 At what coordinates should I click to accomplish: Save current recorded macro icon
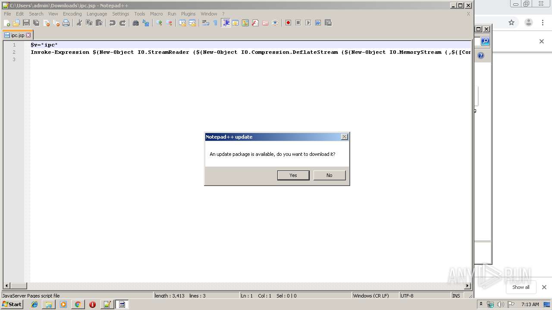tap(328, 23)
